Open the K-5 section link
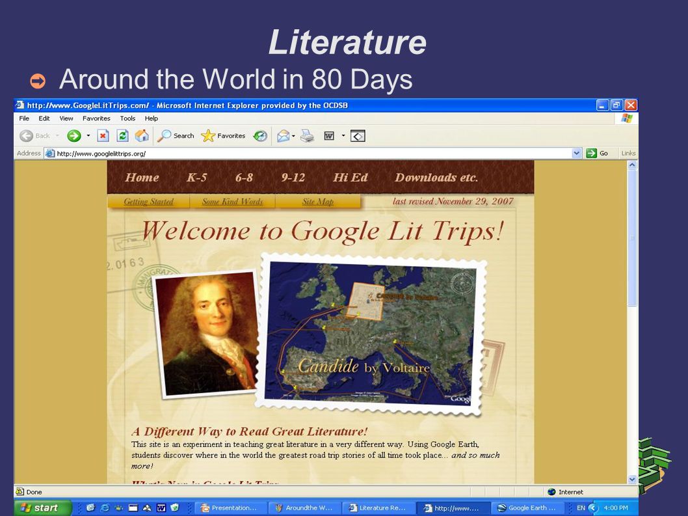Image resolution: width=688 pixels, height=516 pixels. [x=196, y=178]
